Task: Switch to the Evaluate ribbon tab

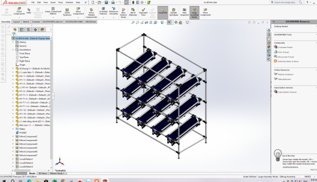Action: click(x=36, y=22)
